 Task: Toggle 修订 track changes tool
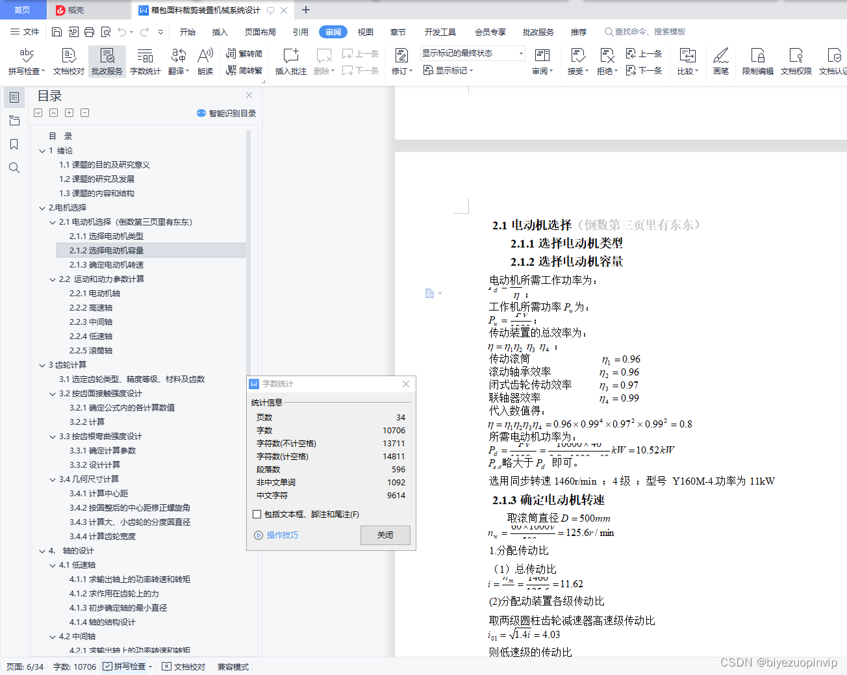pyautogui.click(x=402, y=62)
